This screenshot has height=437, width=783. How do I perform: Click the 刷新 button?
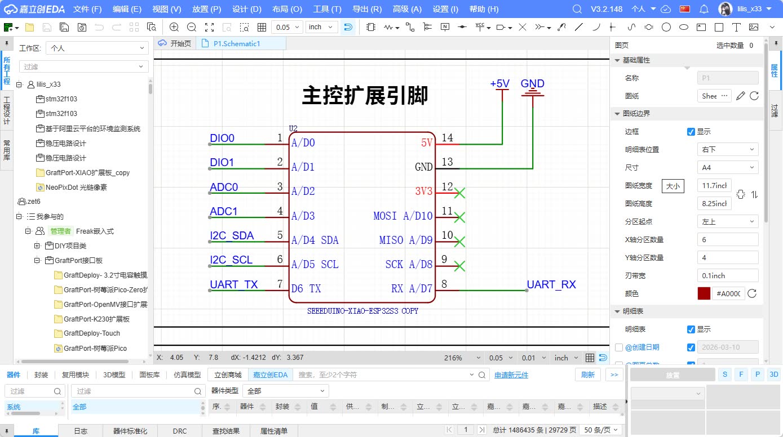[588, 374]
